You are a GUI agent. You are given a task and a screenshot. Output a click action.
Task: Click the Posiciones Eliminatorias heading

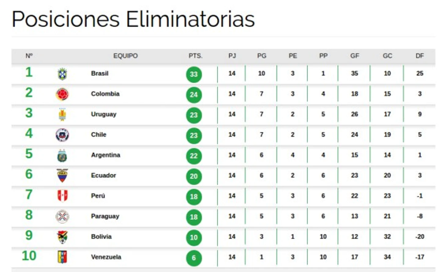click(133, 19)
